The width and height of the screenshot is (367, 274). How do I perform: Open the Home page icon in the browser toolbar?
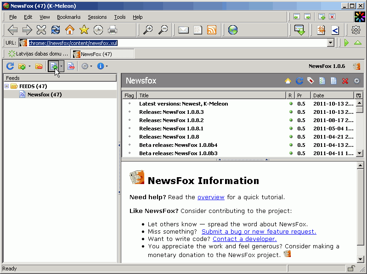70,30
